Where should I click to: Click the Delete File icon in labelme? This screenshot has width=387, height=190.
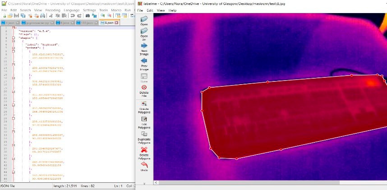144,91
